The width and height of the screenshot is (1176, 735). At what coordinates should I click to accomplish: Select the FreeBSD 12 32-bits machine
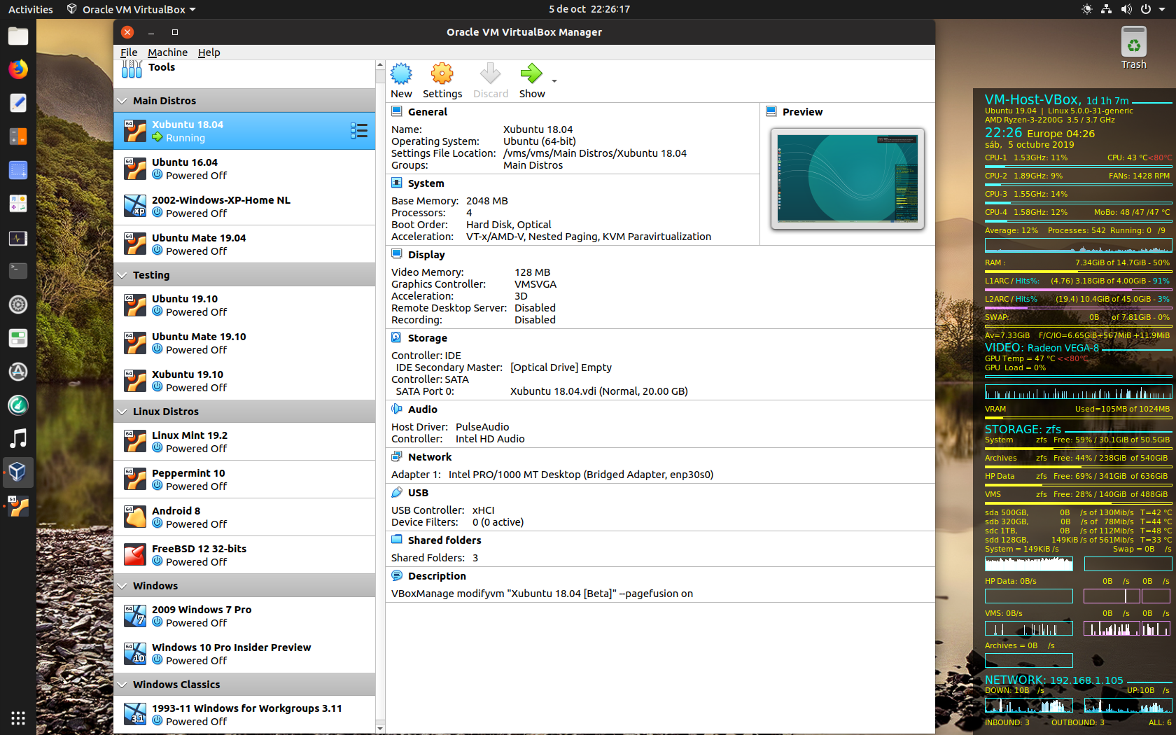[x=244, y=555]
